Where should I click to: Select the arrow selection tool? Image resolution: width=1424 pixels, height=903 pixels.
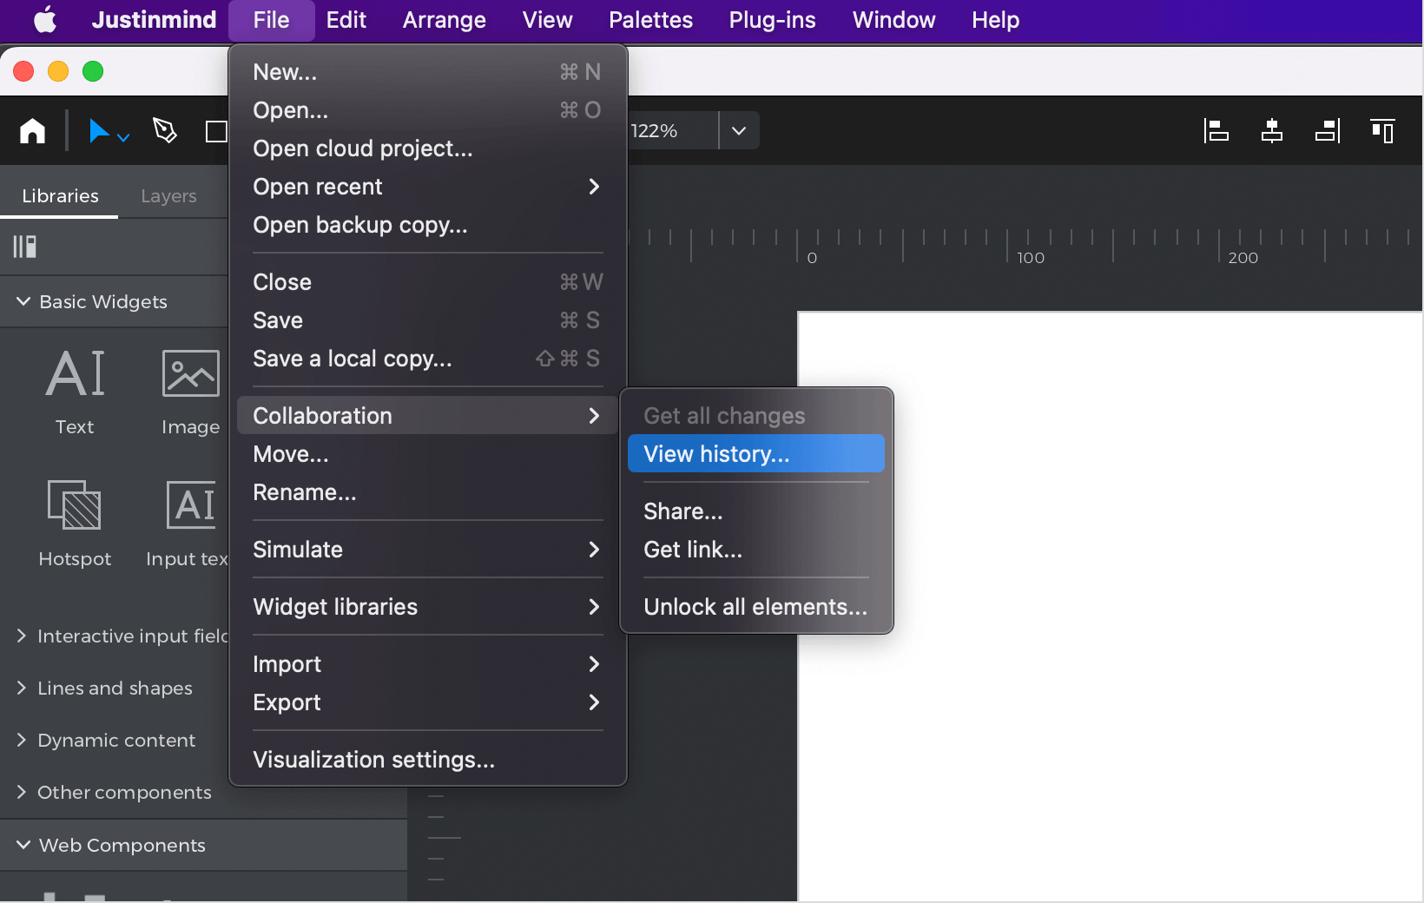point(99,131)
